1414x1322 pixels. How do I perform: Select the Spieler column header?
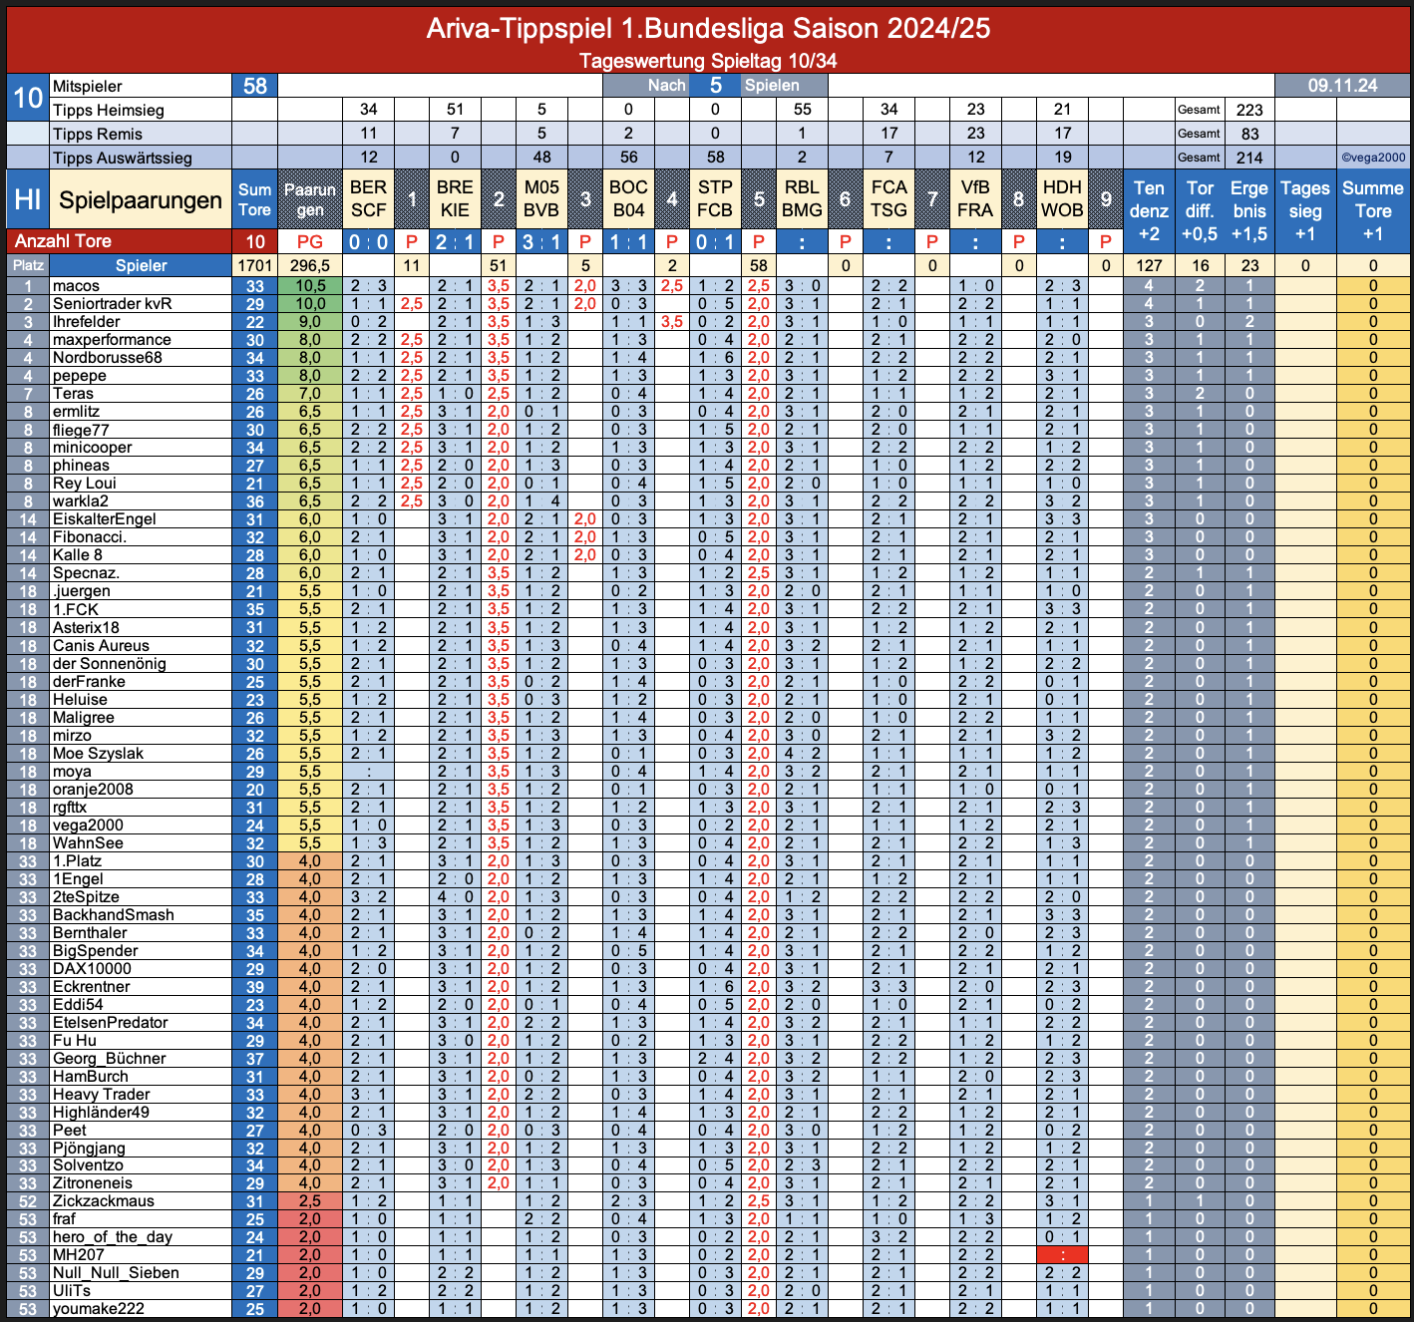(141, 265)
